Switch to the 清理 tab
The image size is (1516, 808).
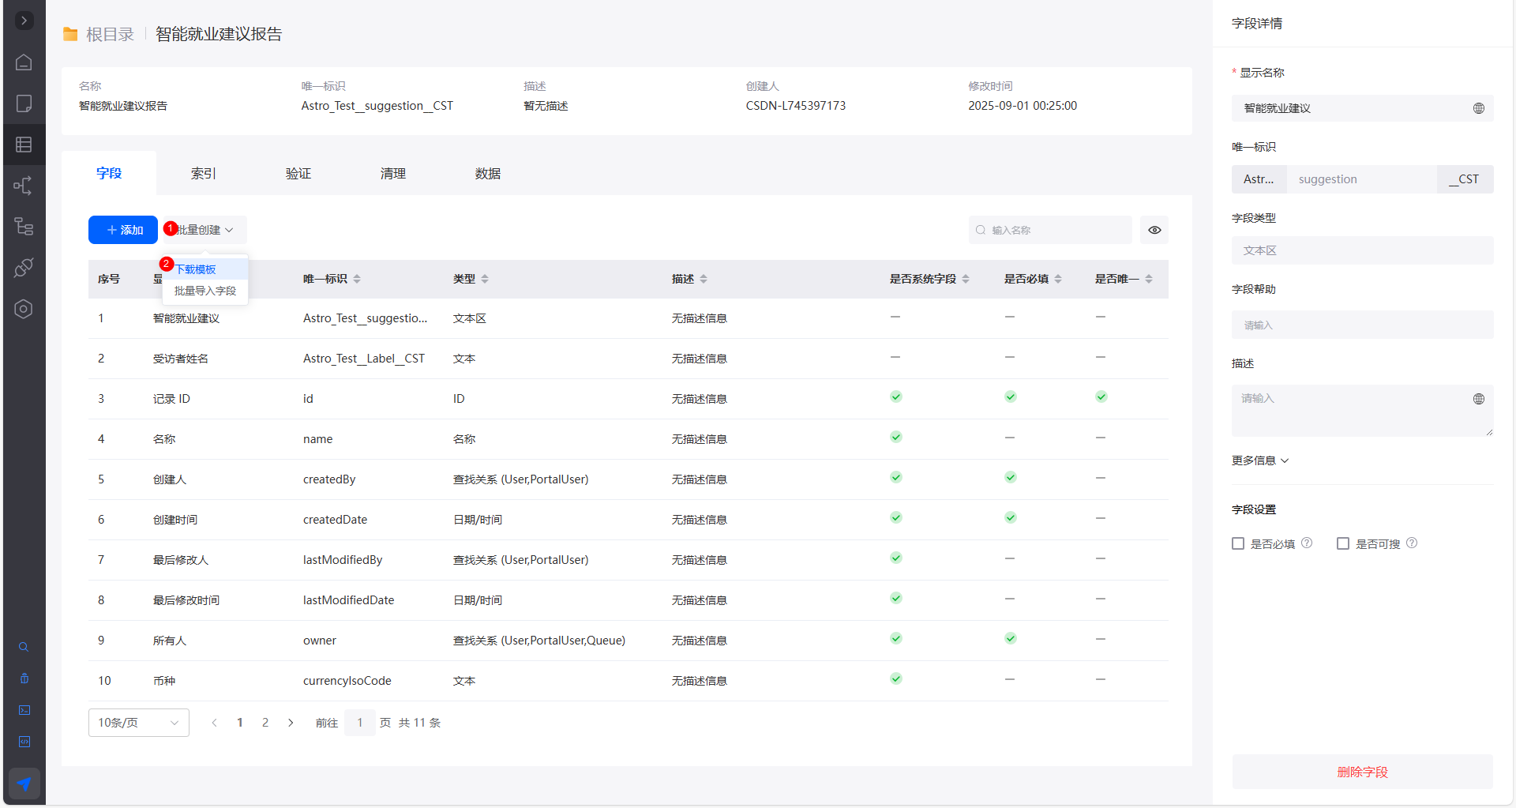click(x=393, y=173)
